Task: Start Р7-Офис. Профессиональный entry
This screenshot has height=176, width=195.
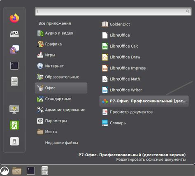Action: 144,101
